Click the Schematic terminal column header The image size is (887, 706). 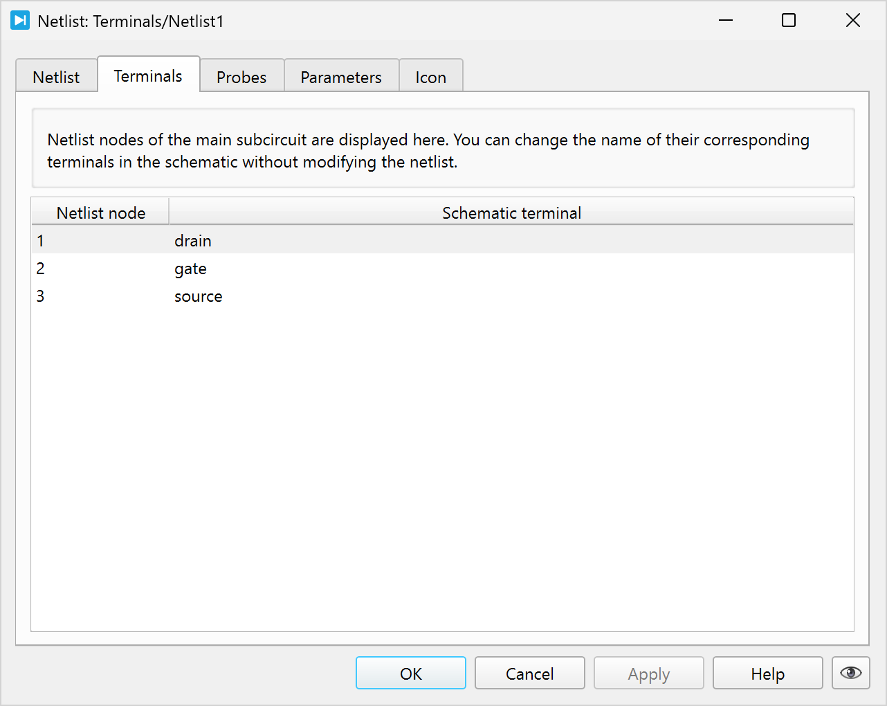point(511,212)
